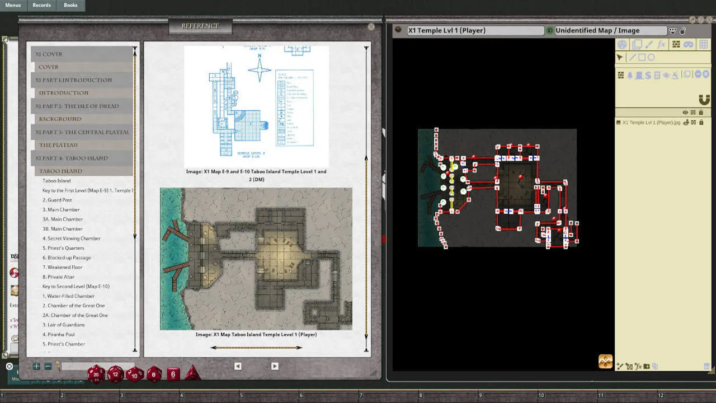716x403 pixels.
Task: Pick the red d12 die
Action: [x=115, y=374]
